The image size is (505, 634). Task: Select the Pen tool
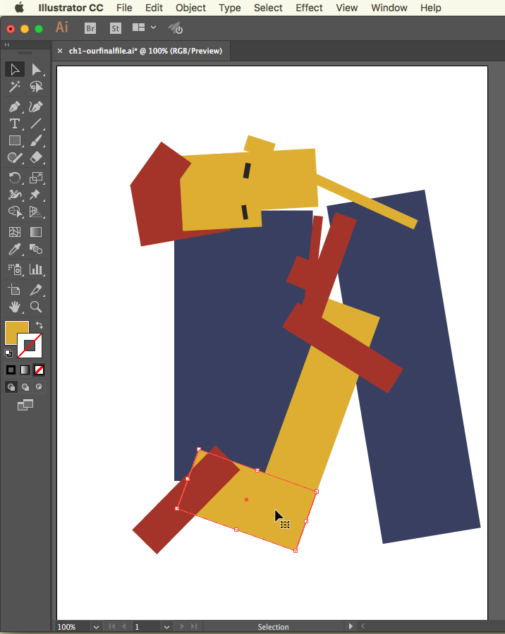click(14, 106)
